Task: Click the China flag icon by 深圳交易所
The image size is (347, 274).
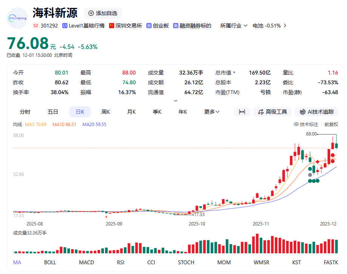Action: click(112, 26)
